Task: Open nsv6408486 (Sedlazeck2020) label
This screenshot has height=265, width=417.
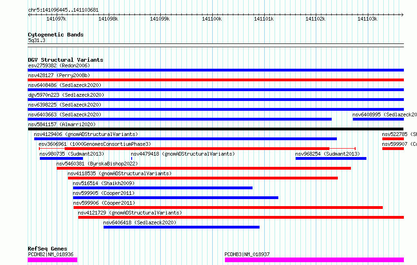Action: click(65, 85)
